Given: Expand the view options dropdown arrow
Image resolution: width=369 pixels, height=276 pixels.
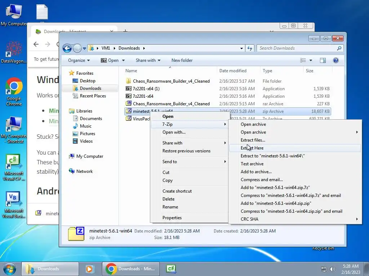Looking at the screenshot, I should (x=311, y=60).
